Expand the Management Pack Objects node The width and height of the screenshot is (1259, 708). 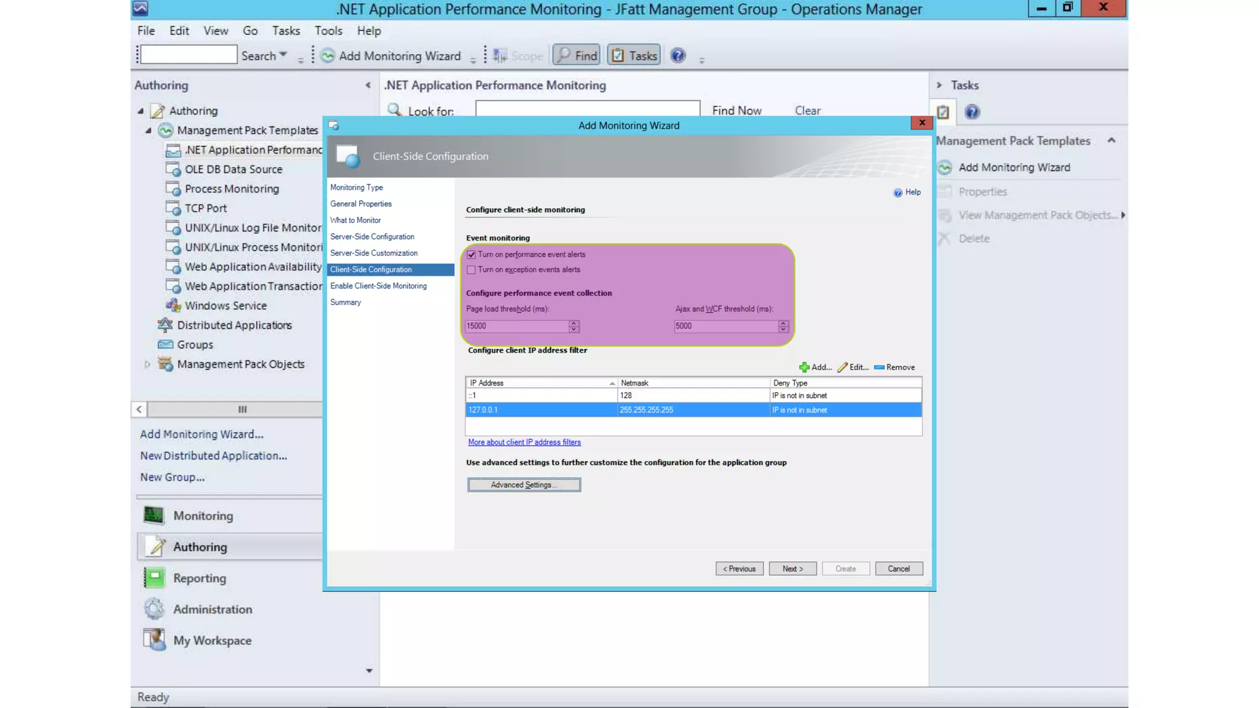click(147, 364)
